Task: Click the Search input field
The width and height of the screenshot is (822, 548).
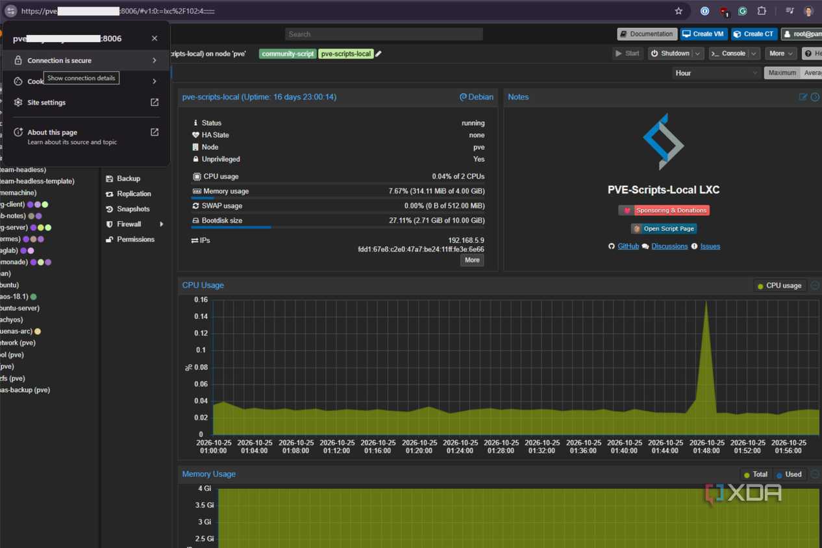Action: click(x=384, y=34)
